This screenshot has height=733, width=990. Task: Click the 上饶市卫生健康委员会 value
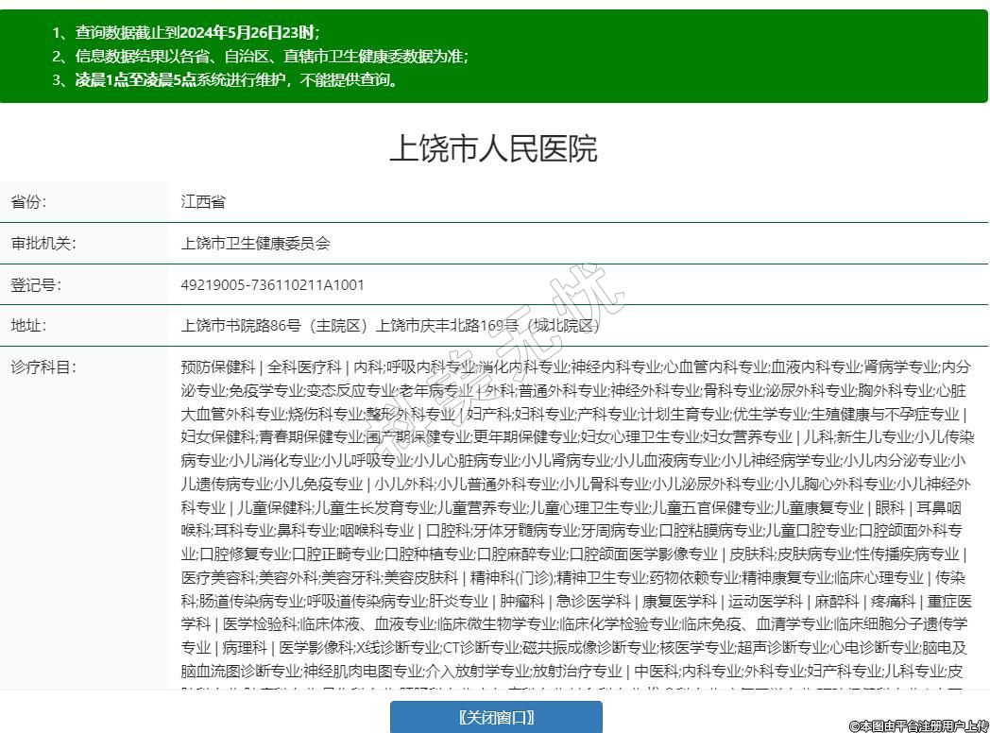(255, 244)
